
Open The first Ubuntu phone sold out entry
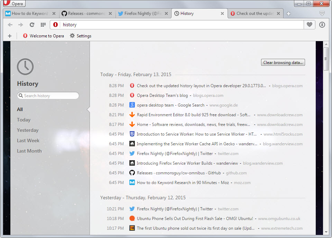pos(196,228)
